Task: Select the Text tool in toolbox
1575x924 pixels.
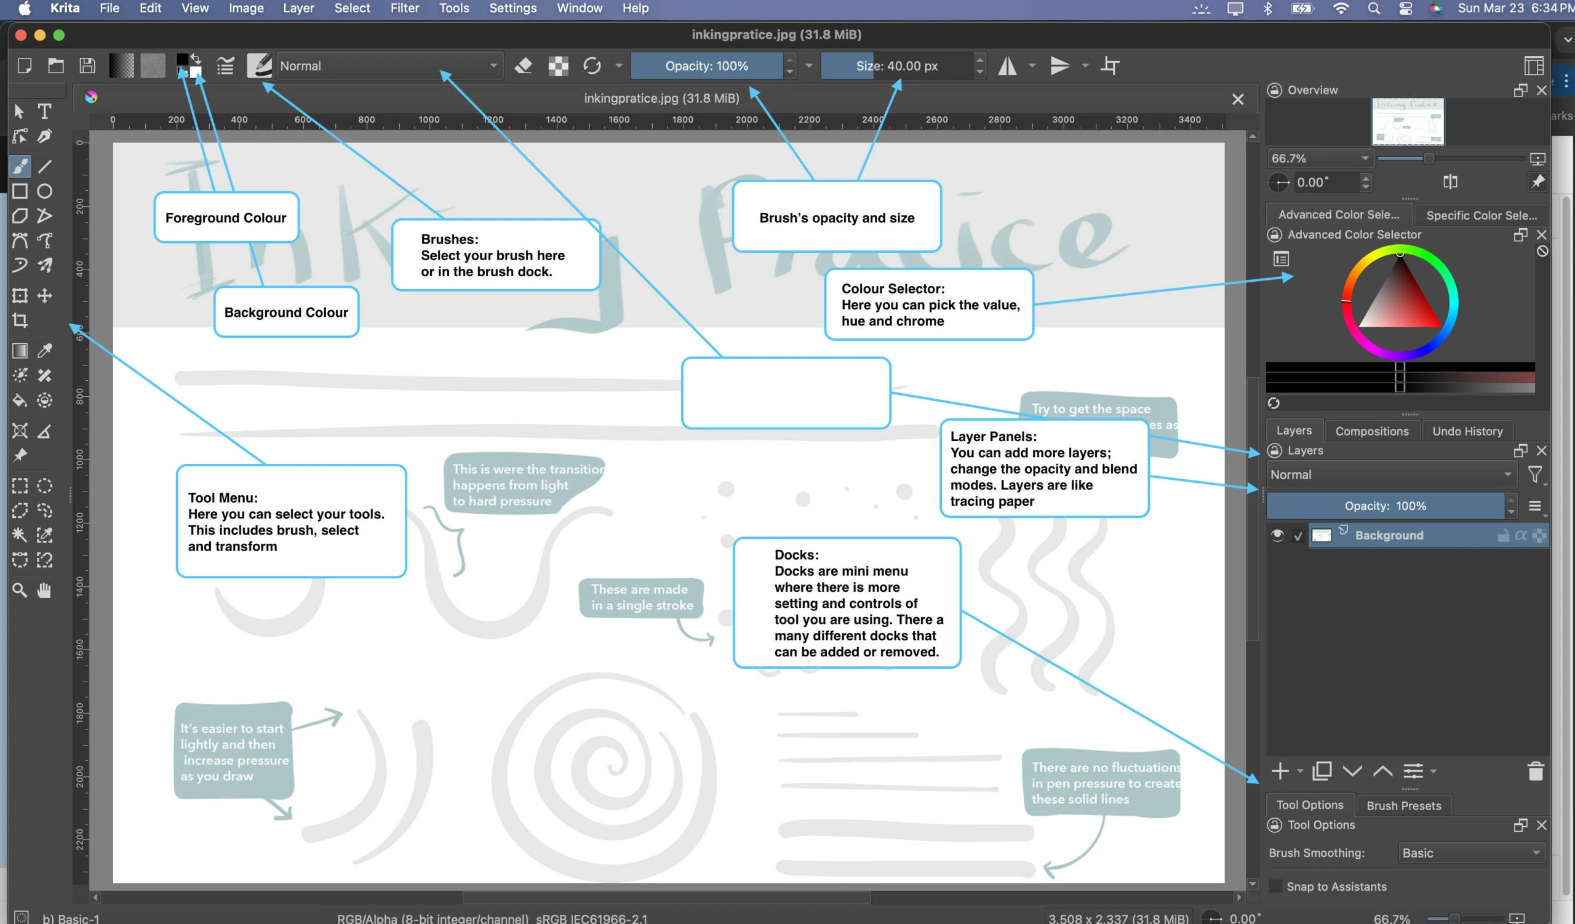Action: (x=44, y=111)
